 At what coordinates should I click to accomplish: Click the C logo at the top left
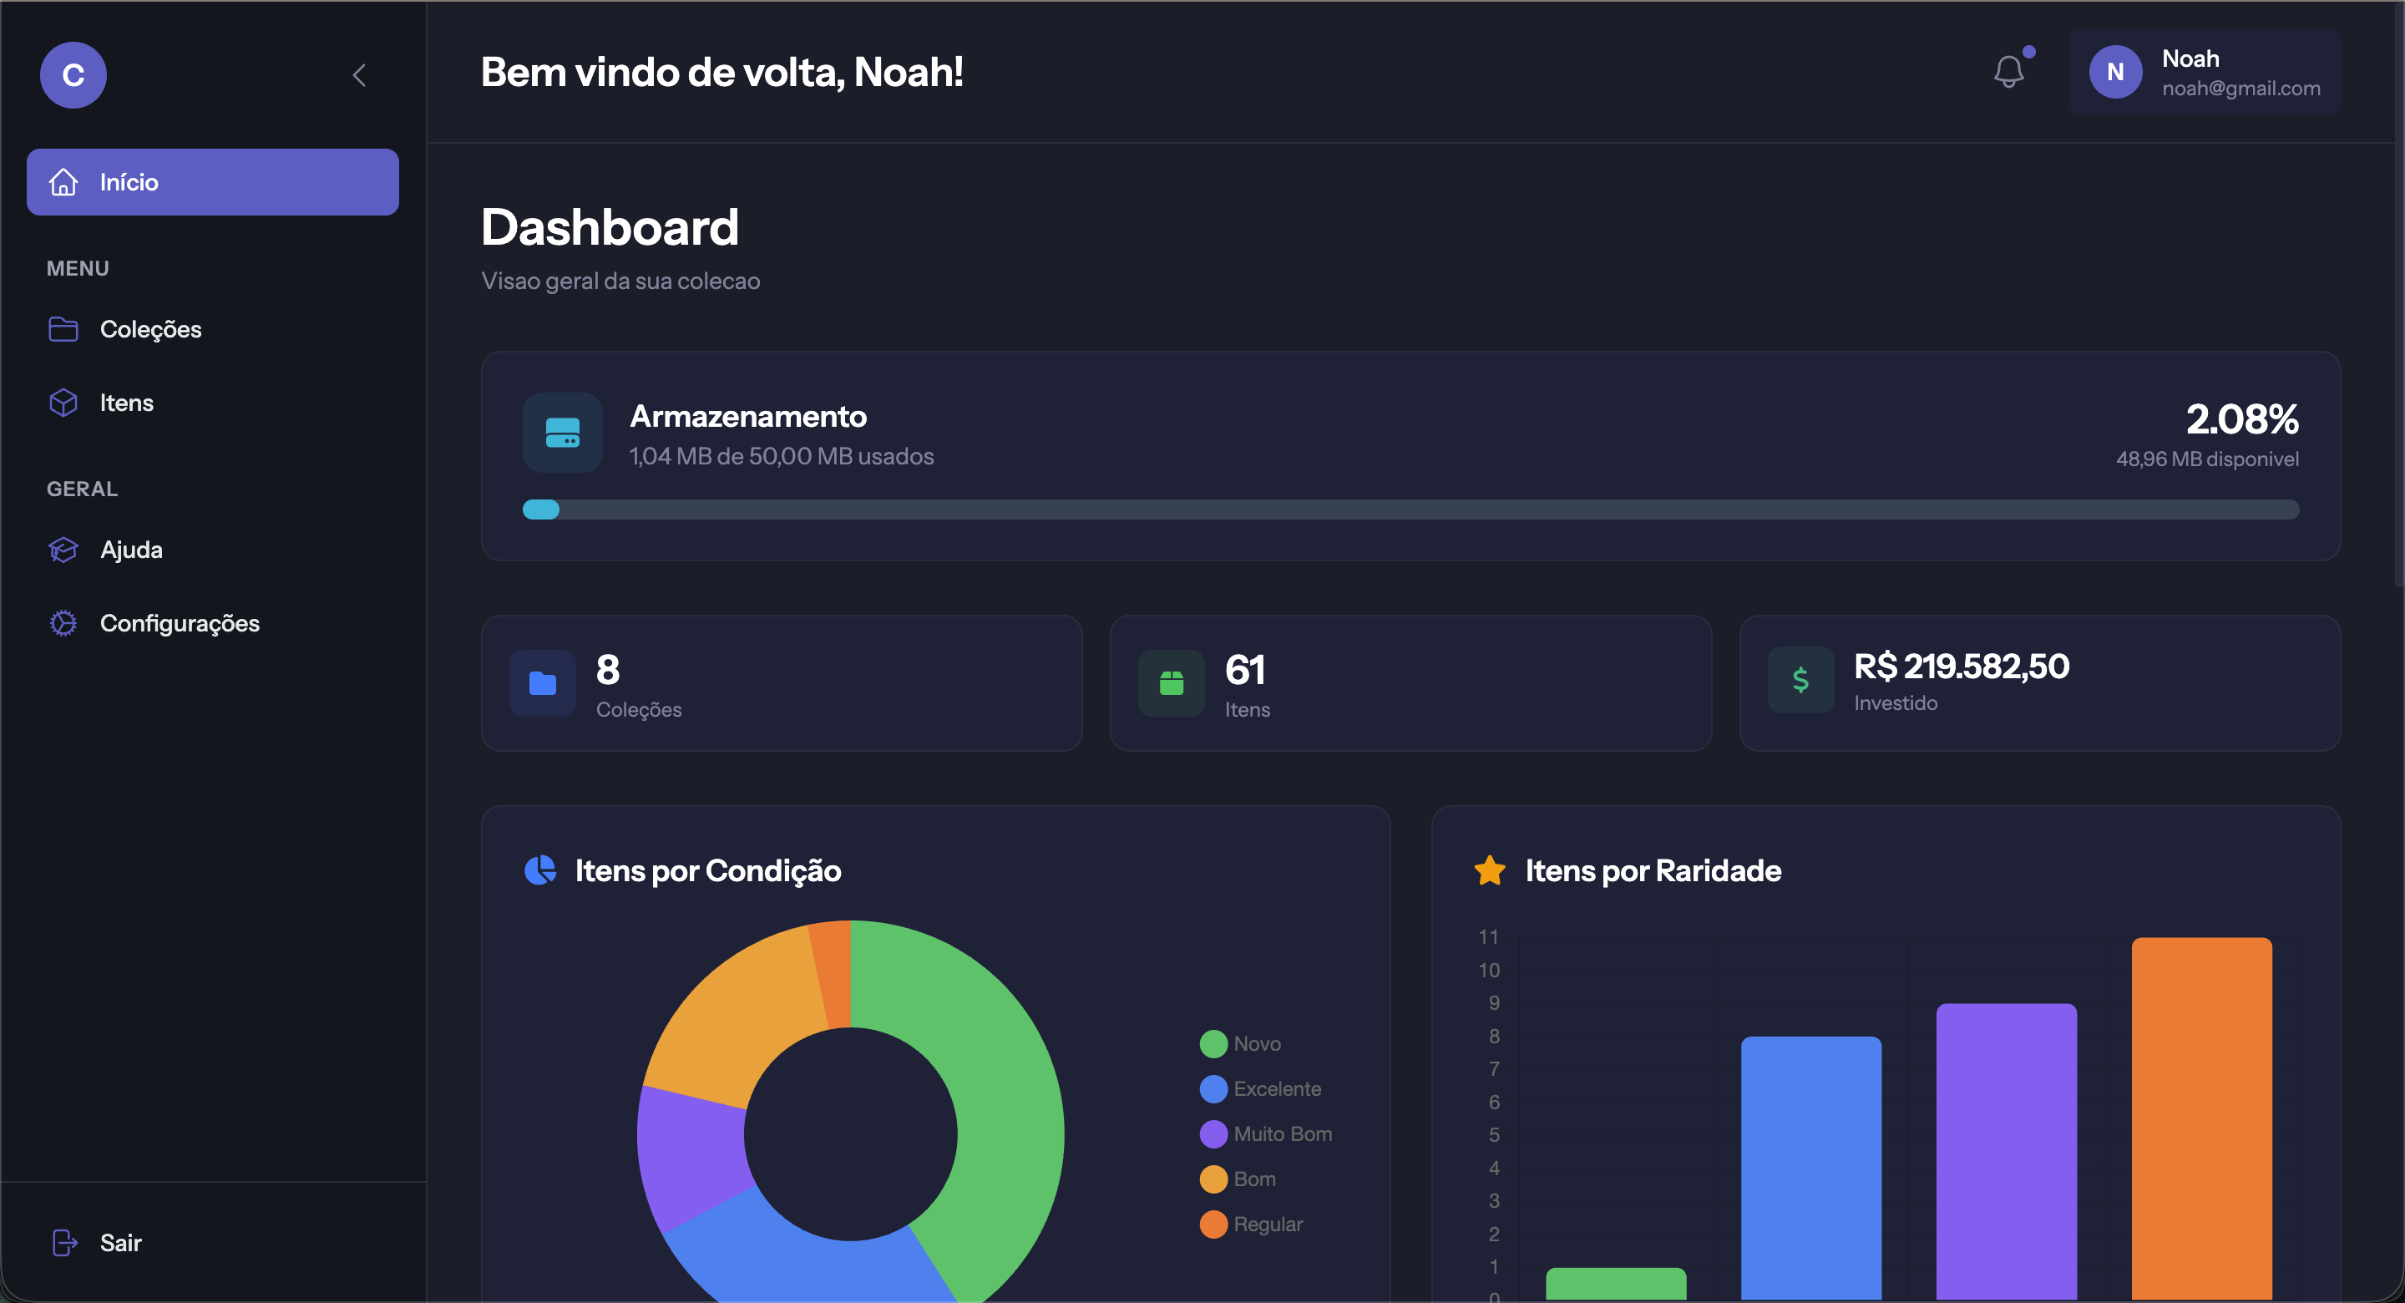click(x=73, y=74)
